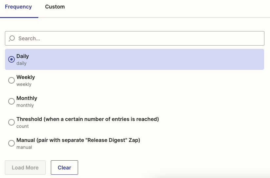Click the Threshold entries-reached option text
This screenshot has height=178, width=270.
pyautogui.click(x=88, y=119)
